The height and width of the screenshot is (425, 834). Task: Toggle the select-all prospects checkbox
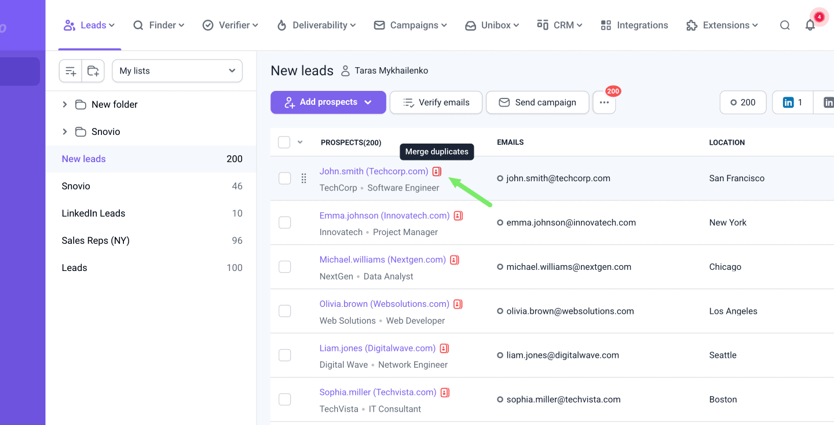click(284, 142)
